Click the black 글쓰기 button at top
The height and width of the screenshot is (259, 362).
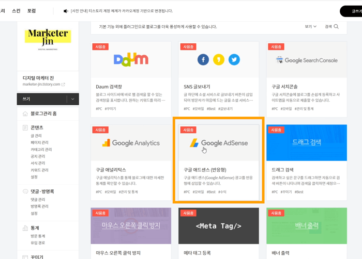[351, 11]
